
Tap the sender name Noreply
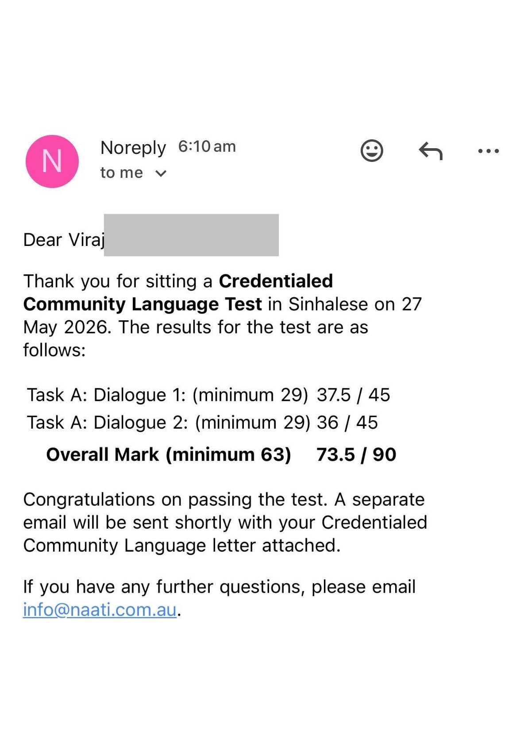click(133, 148)
